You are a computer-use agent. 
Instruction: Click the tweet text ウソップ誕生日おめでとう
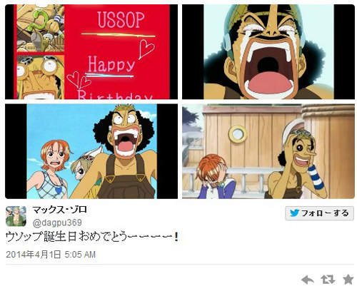(91, 237)
